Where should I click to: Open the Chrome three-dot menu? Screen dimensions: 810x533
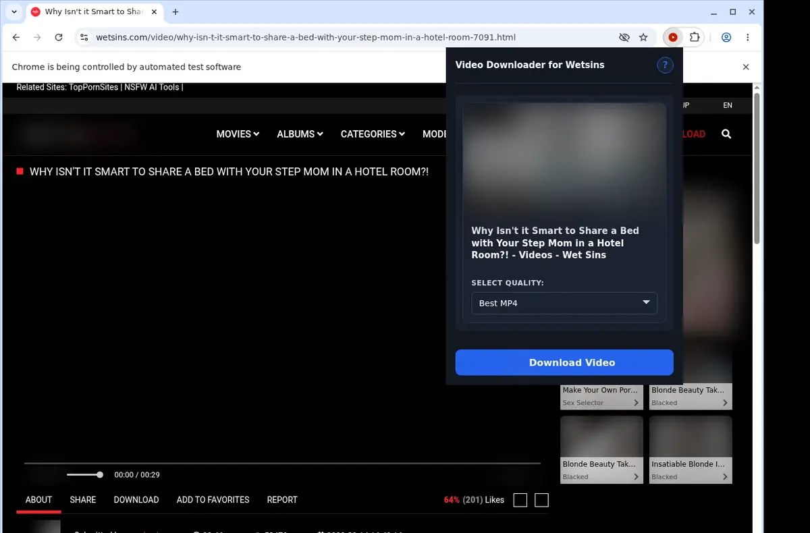748,38
